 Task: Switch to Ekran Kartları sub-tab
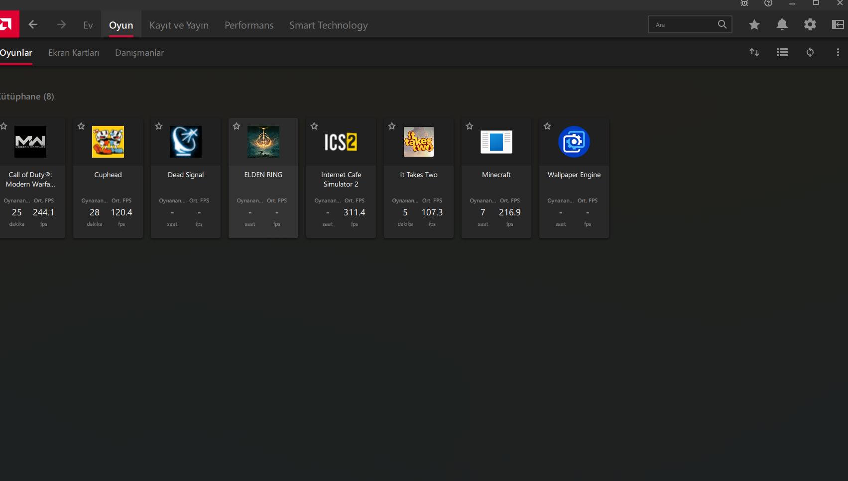click(x=74, y=53)
